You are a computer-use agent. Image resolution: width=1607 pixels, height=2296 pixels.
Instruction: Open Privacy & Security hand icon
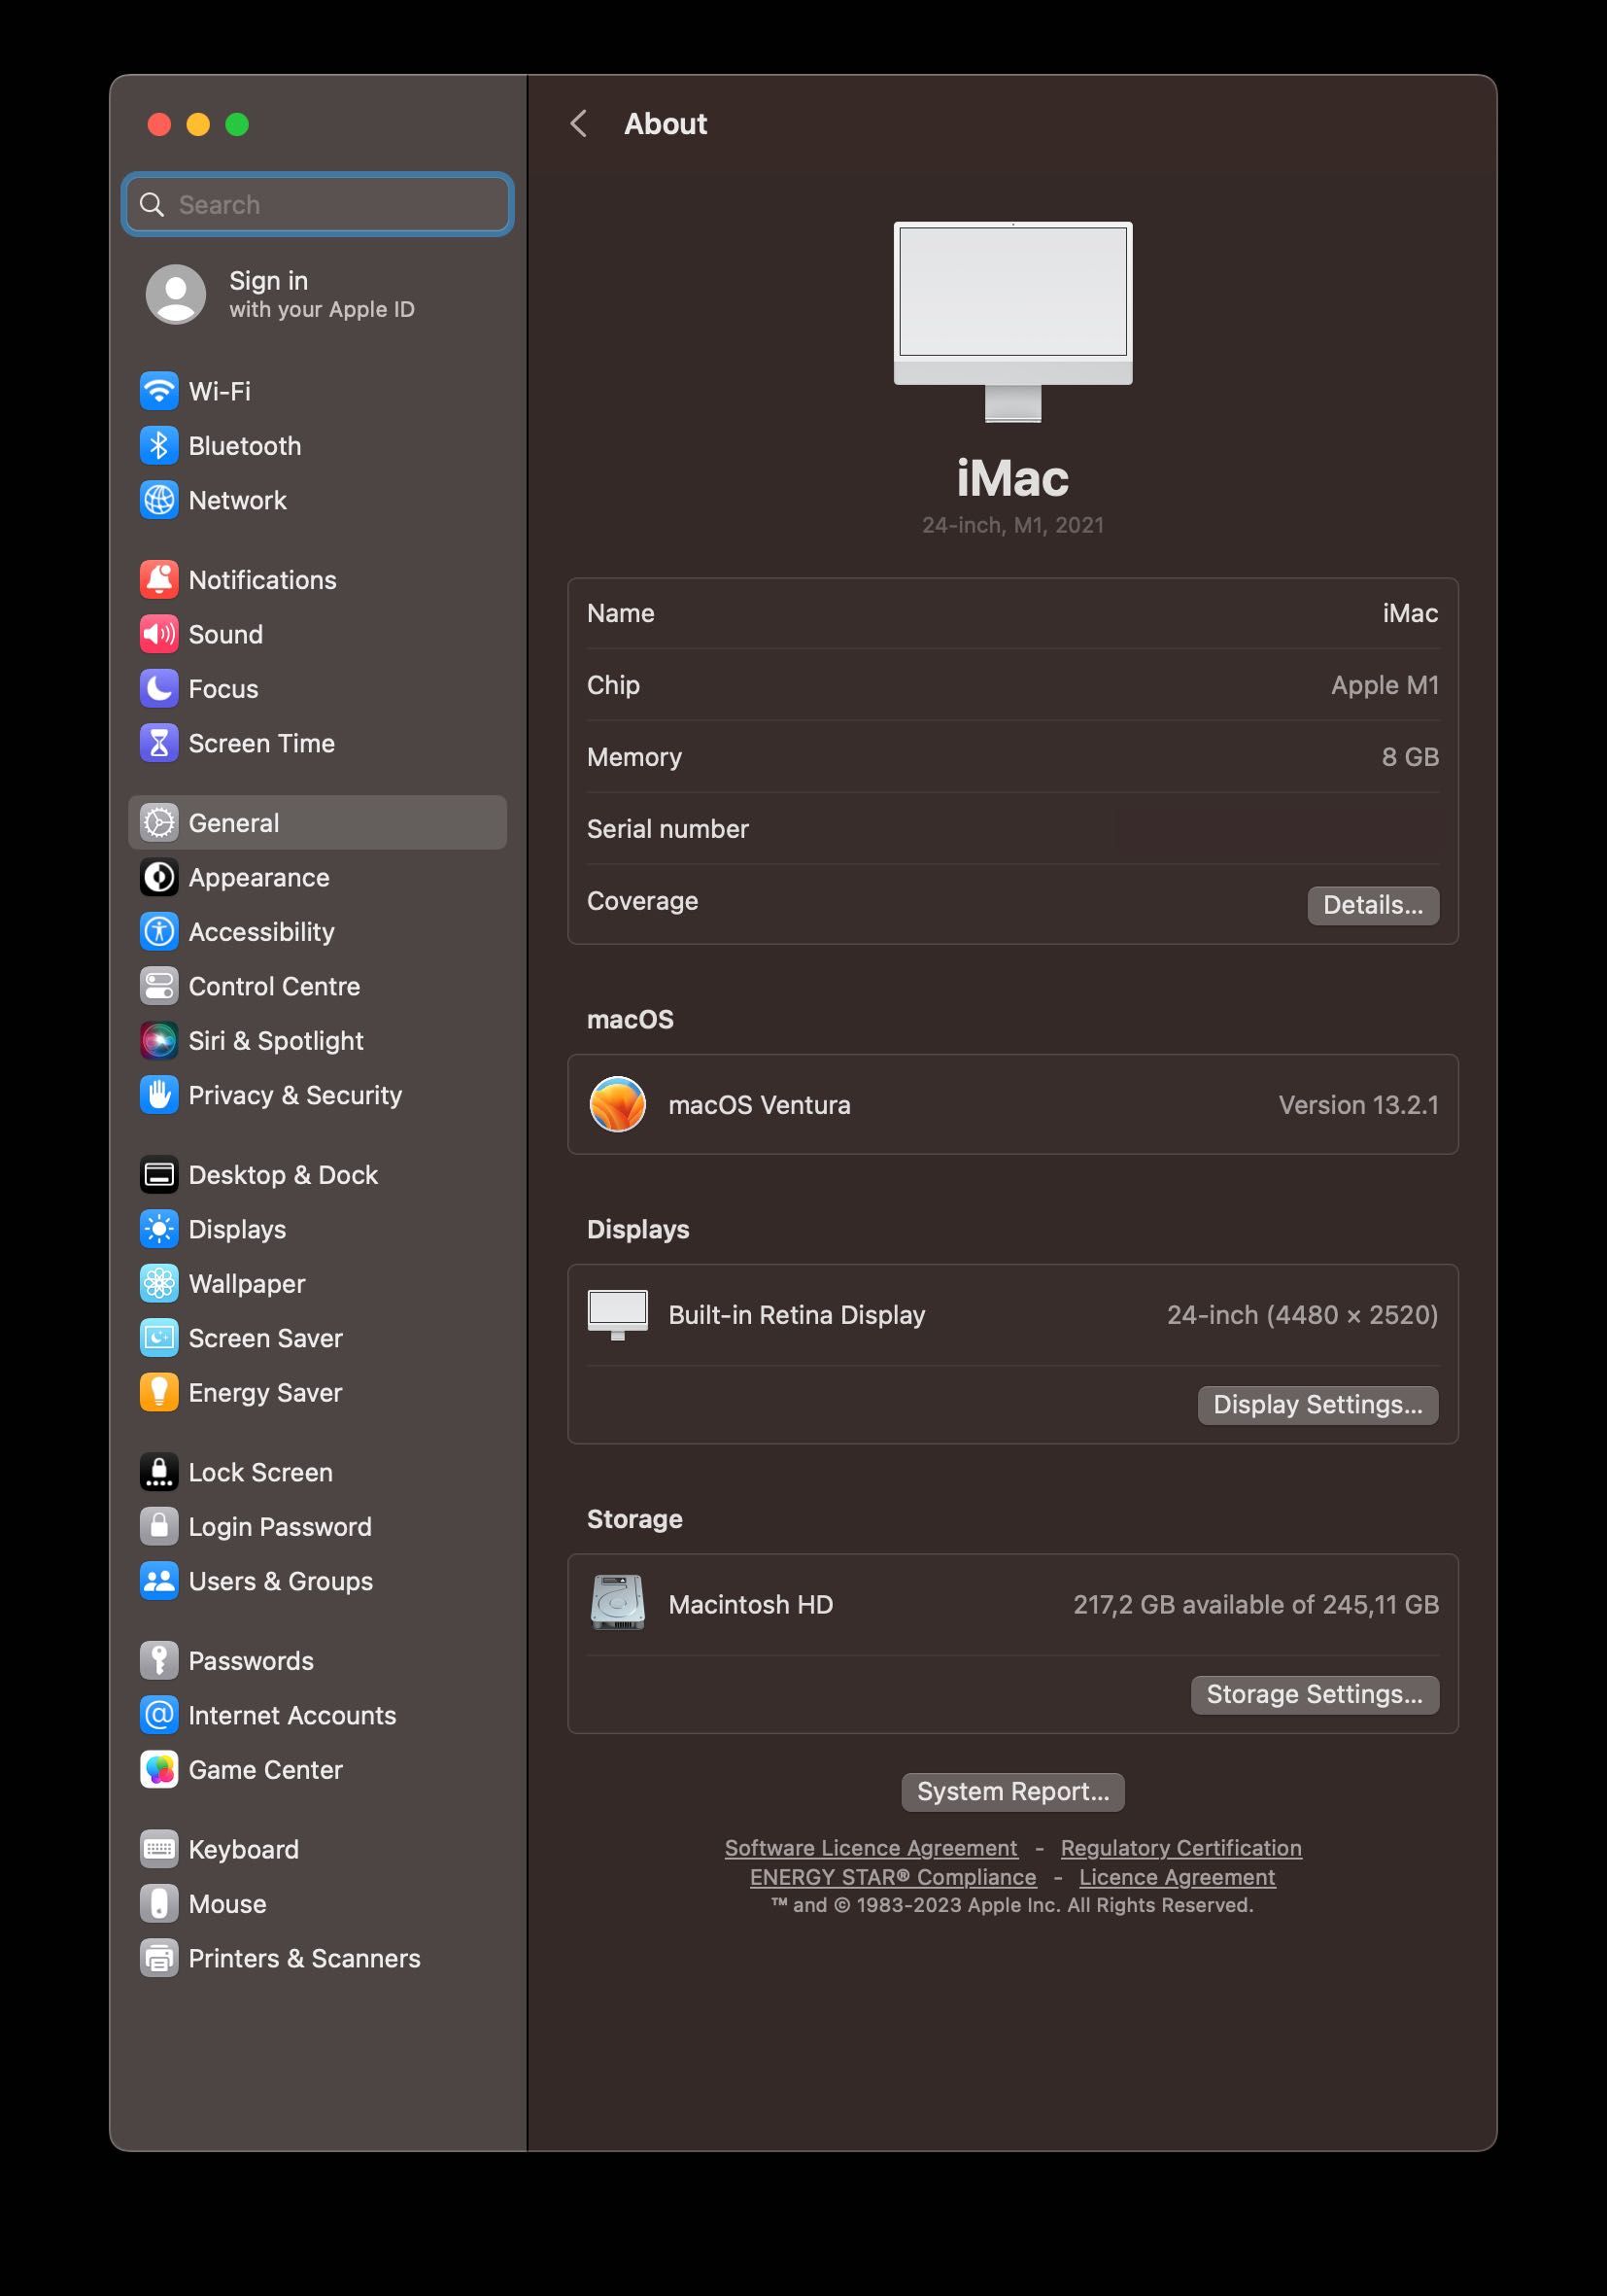coord(159,1095)
